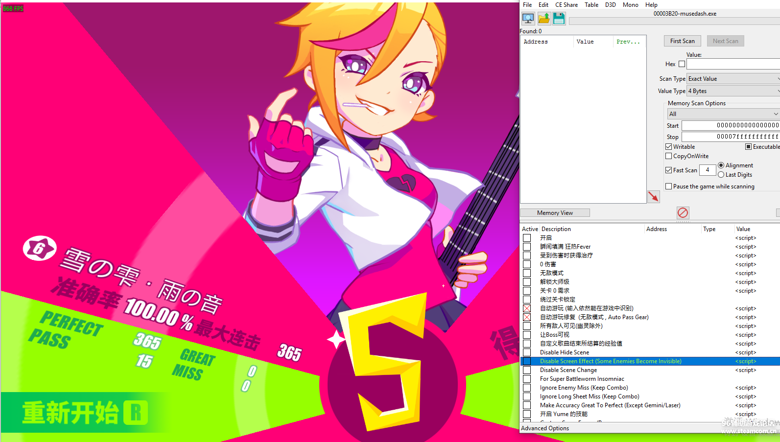Click the level 6 star badge
This screenshot has width=780, height=442.
coord(40,249)
